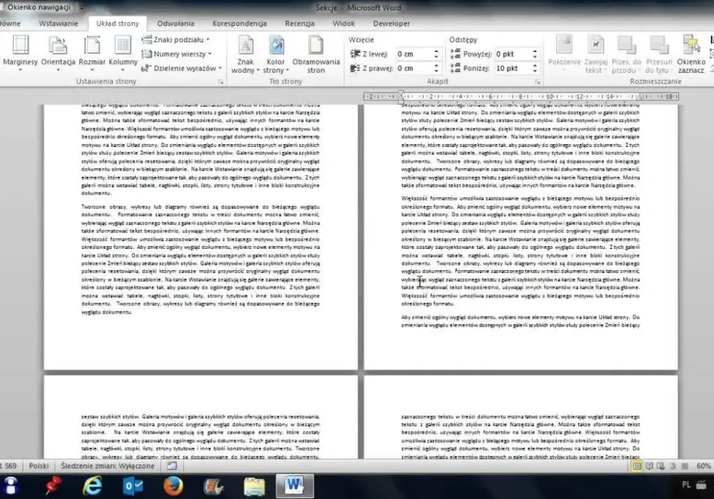The image size is (714, 499).
Task: Click the PL input language indicator
Action: click(x=686, y=485)
